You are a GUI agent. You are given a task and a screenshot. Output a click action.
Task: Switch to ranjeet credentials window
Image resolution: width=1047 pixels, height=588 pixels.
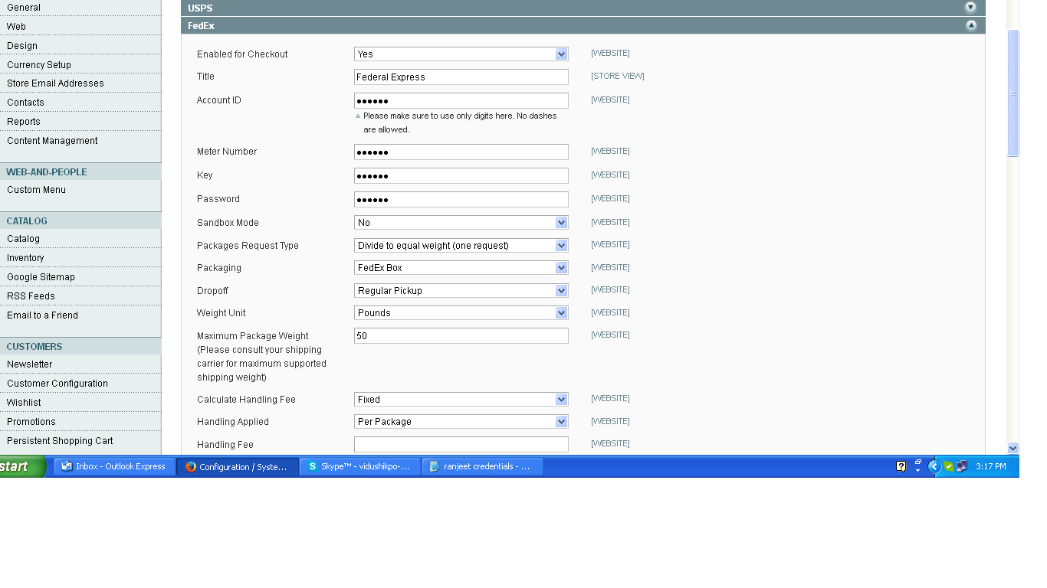pyautogui.click(x=483, y=466)
